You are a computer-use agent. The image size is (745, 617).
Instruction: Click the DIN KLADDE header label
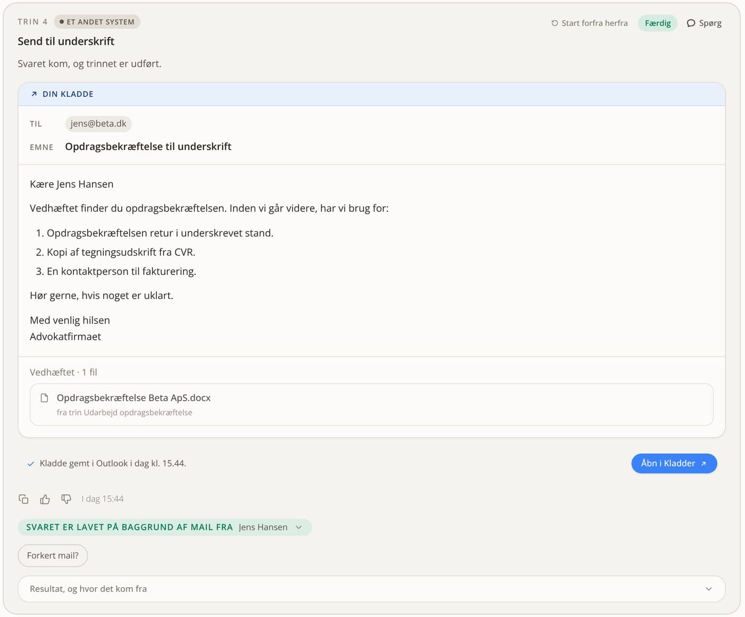point(68,94)
